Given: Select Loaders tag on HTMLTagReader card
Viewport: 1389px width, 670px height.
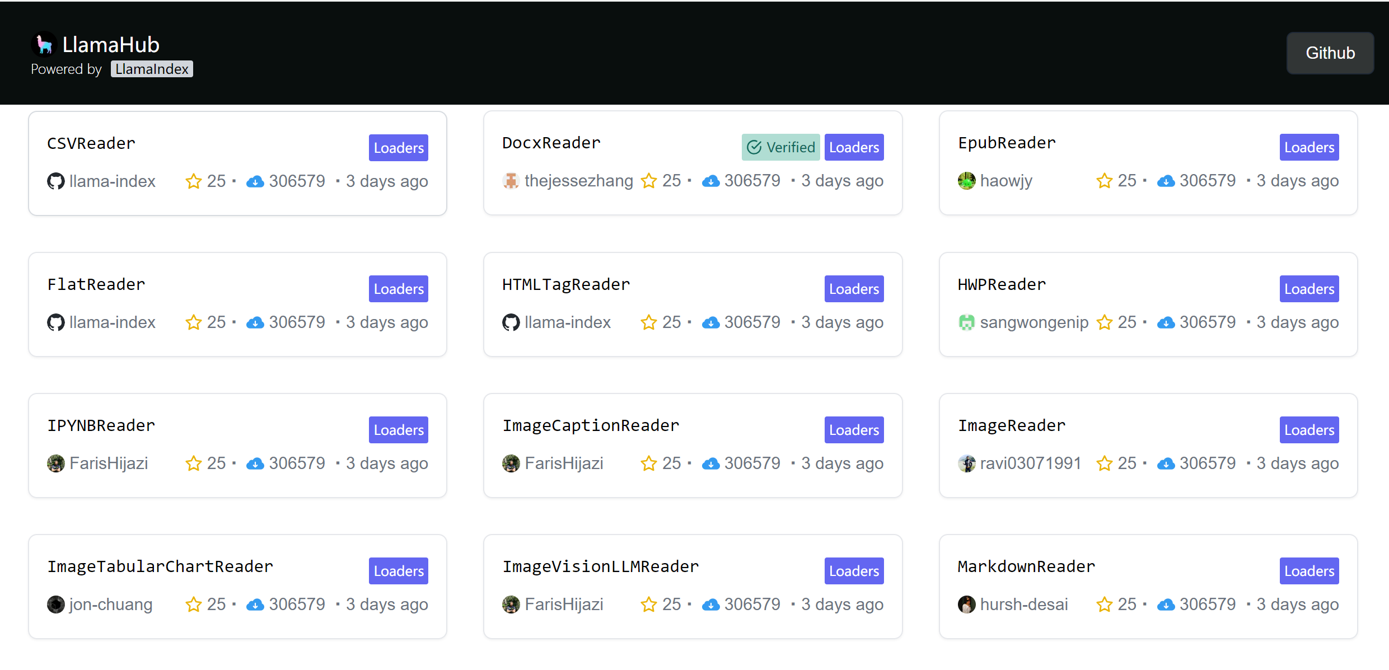Looking at the screenshot, I should click(854, 289).
